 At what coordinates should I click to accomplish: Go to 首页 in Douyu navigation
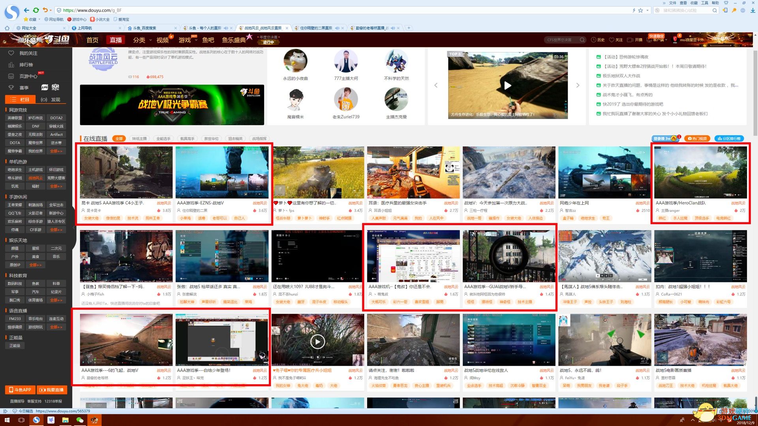pyautogui.click(x=92, y=40)
